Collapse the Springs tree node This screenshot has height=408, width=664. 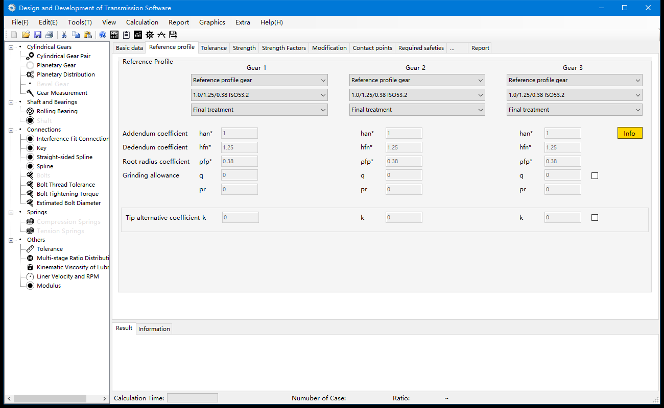click(11, 212)
